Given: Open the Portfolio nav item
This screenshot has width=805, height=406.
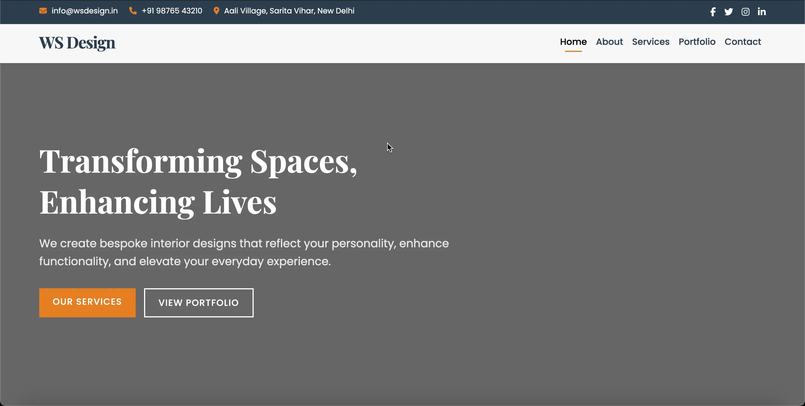Looking at the screenshot, I should (697, 41).
